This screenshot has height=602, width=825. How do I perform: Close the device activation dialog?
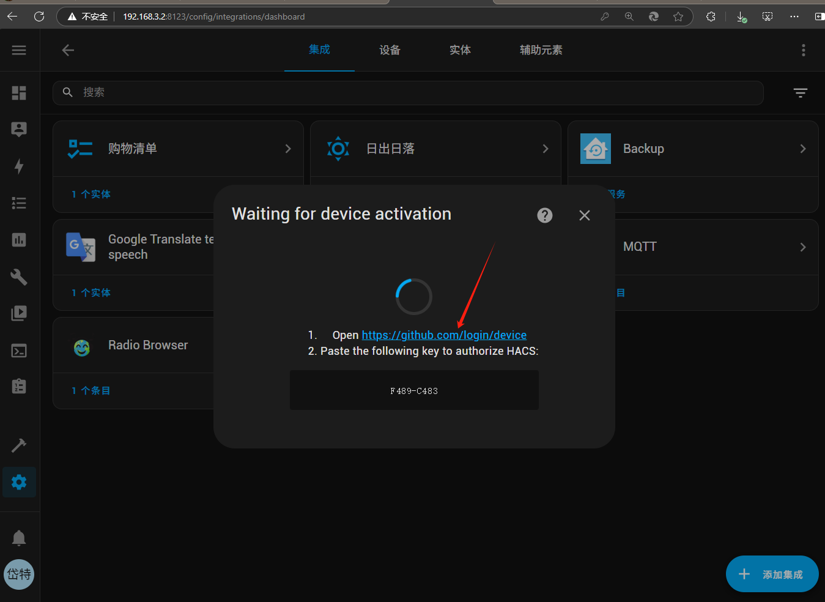(585, 215)
